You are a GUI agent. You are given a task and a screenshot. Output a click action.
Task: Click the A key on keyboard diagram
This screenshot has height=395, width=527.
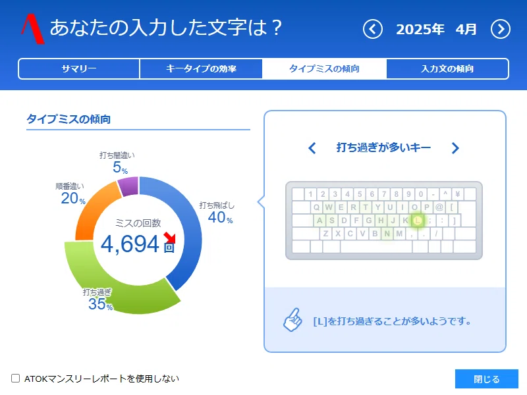point(319,221)
